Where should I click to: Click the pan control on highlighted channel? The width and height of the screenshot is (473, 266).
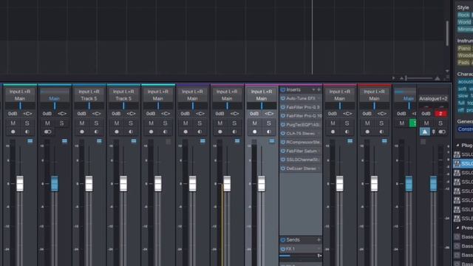[x=261, y=106]
